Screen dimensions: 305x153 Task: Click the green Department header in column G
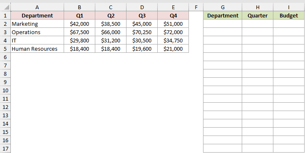coord(223,15)
